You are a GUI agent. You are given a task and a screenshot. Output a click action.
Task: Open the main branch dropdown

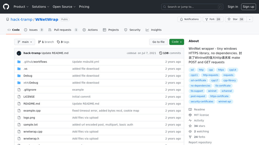[x=25, y=42]
